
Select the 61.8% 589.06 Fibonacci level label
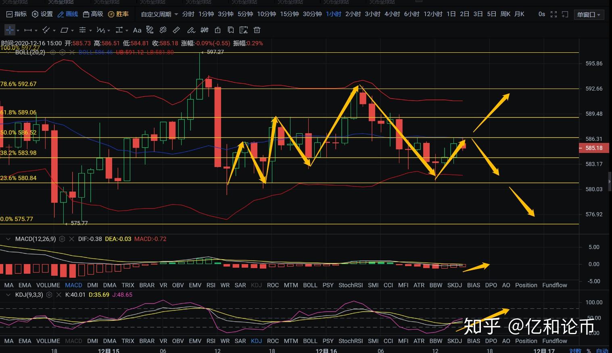click(x=18, y=113)
